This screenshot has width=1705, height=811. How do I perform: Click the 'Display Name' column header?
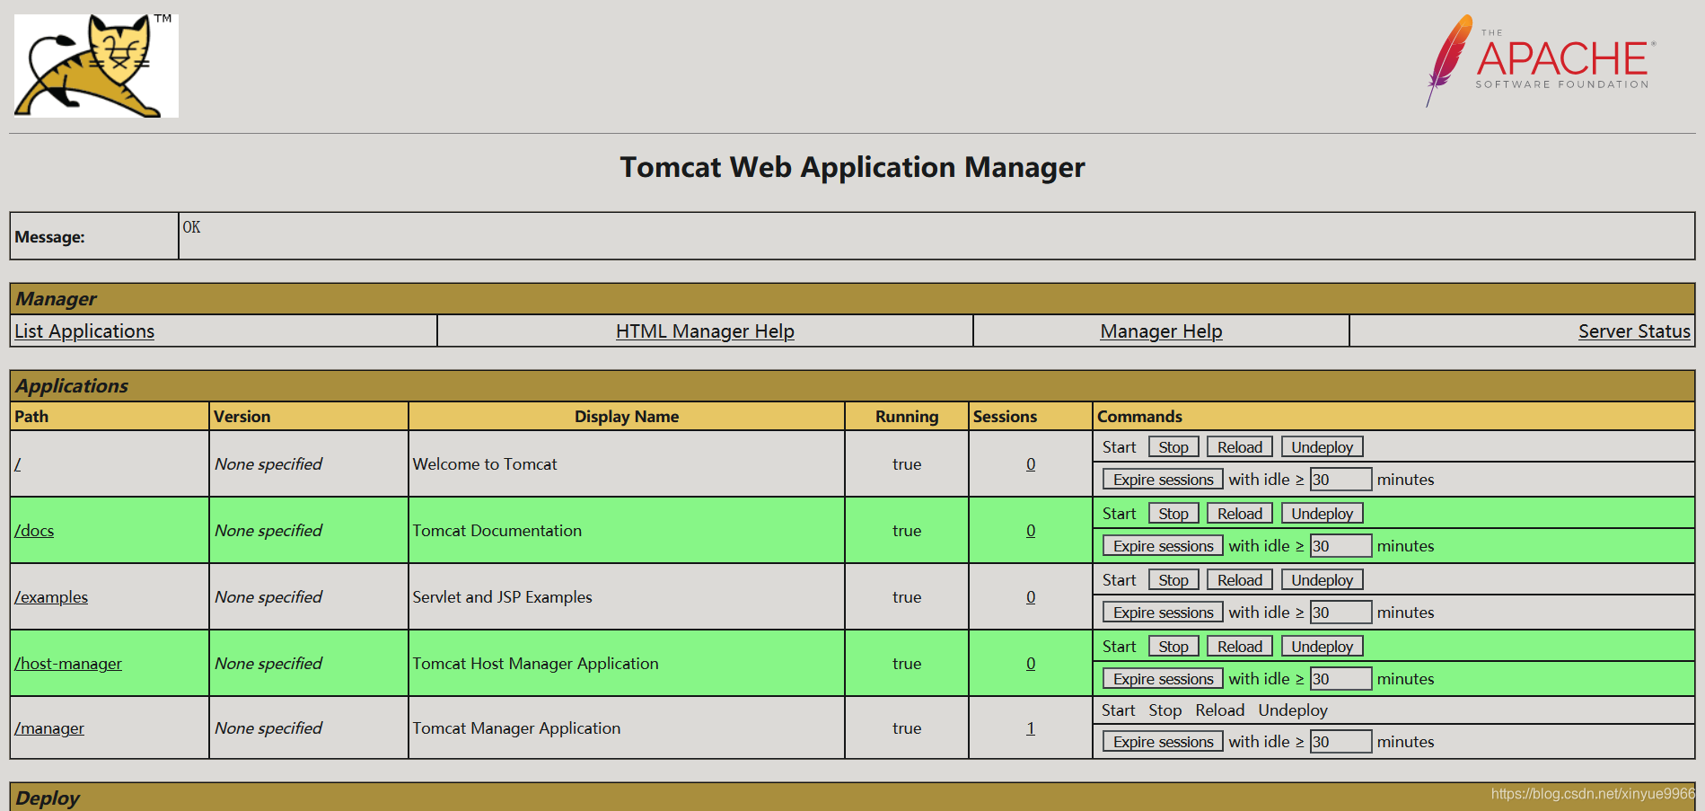click(627, 417)
